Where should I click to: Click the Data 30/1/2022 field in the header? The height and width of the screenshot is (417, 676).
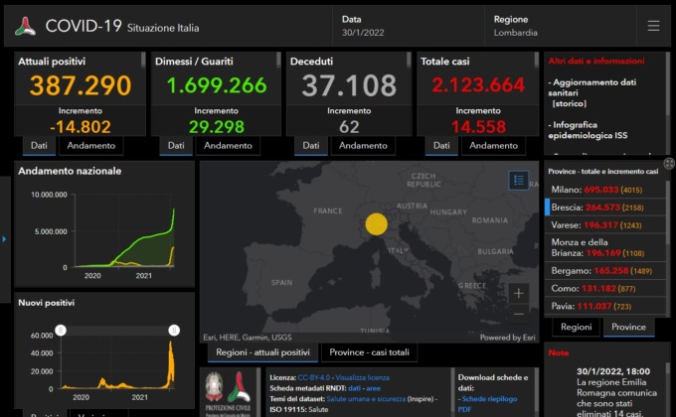[x=409, y=26]
